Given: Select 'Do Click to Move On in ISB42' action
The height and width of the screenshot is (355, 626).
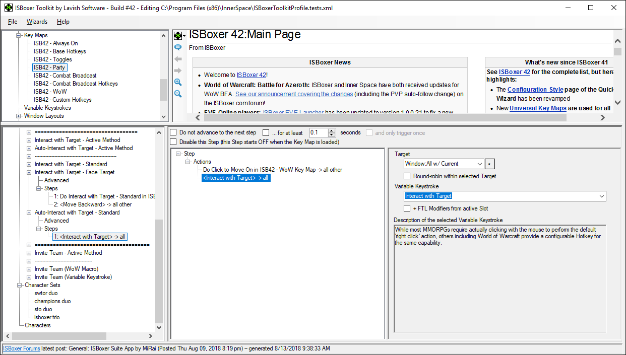Looking at the screenshot, I should (x=273, y=170).
